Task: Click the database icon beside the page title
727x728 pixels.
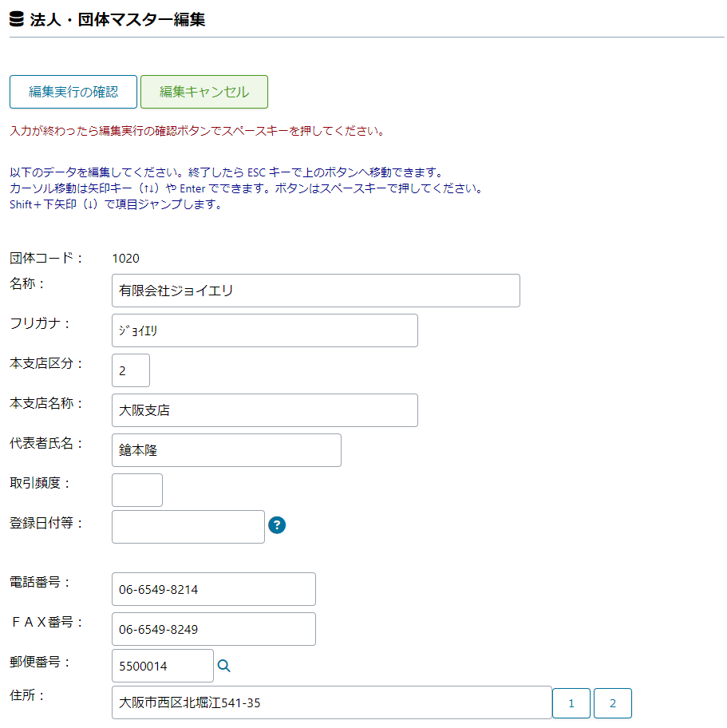Action: pos(17,19)
